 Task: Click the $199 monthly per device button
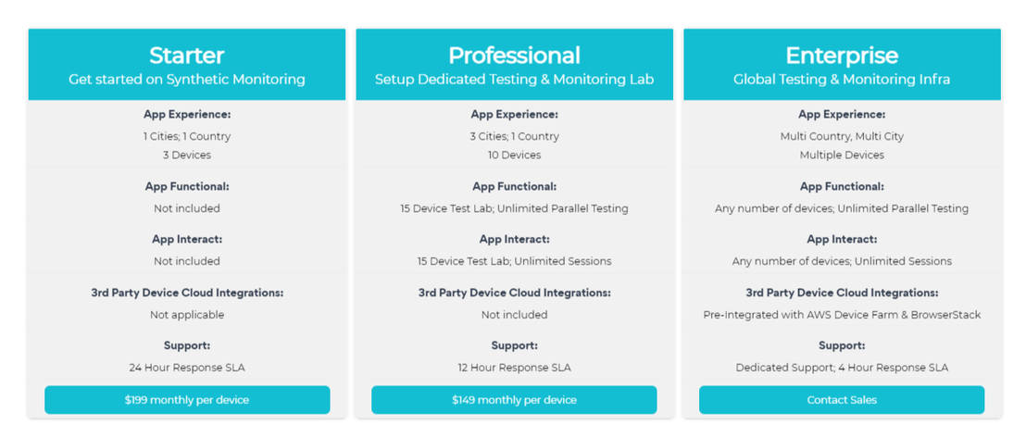[187, 400]
